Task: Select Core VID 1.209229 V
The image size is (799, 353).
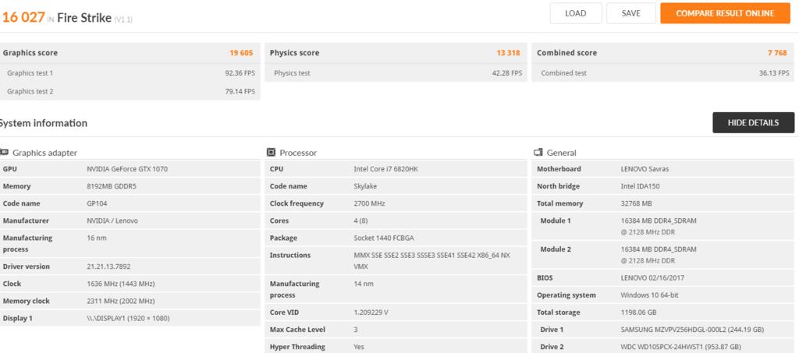Action: coord(371,312)
